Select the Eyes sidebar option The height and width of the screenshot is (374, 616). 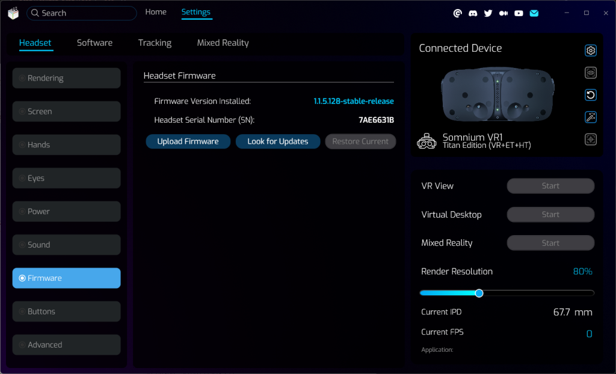[x=66, y=178]
